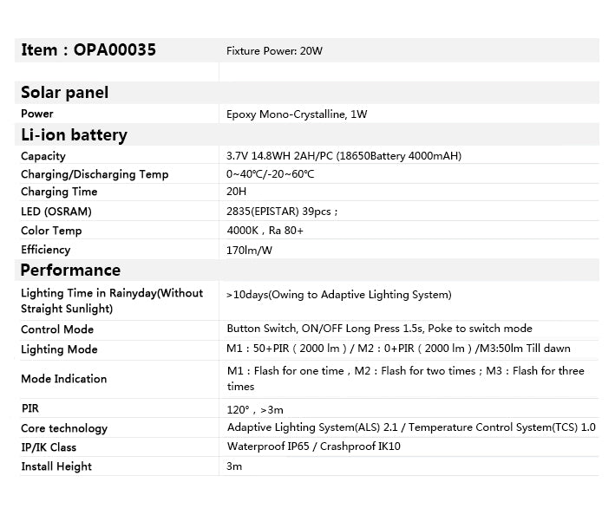
Task: Select the Fixture Power: 20W cell
Action: tap(275, 51)
